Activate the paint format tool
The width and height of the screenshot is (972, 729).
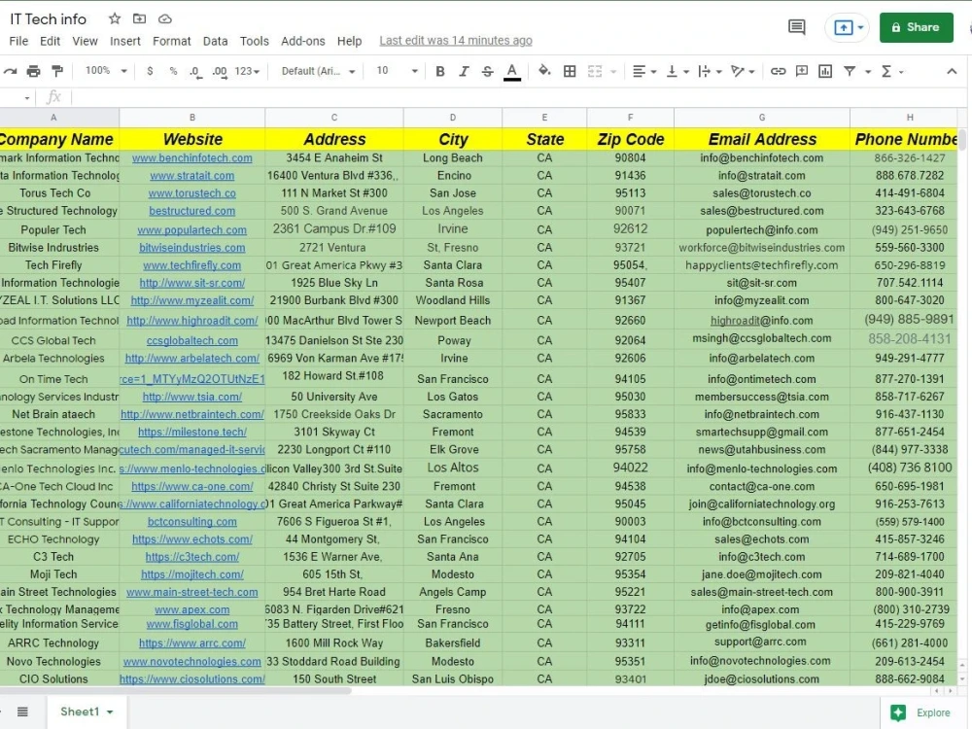[x=57, y=71]
